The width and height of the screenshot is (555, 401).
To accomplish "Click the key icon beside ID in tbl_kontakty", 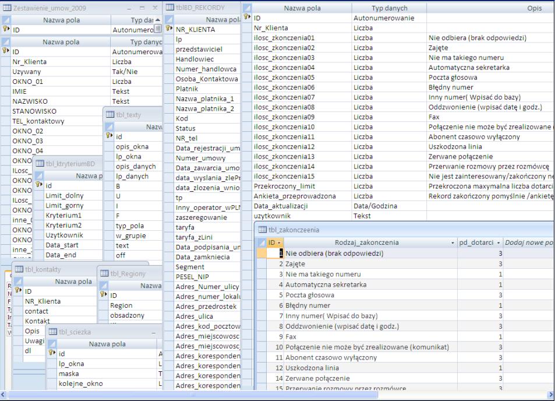I will 18,290.
